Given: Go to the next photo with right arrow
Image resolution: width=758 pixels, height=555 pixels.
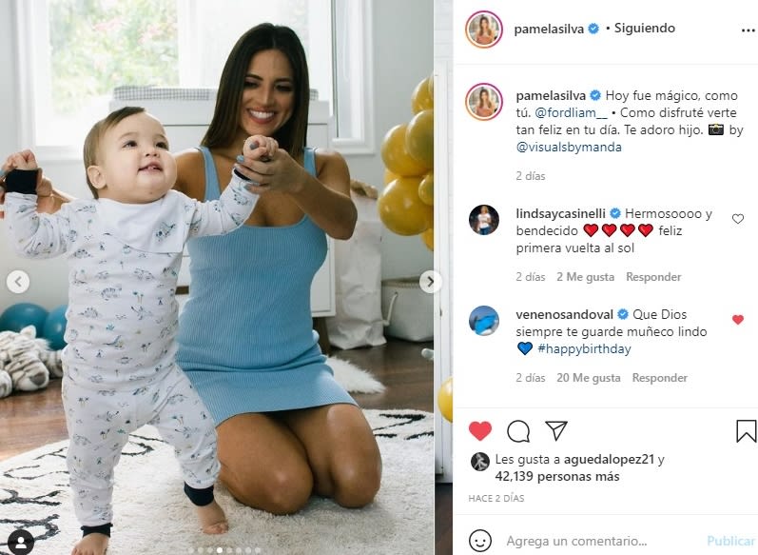Looking at the screenshot, I should tap(429, 282).
